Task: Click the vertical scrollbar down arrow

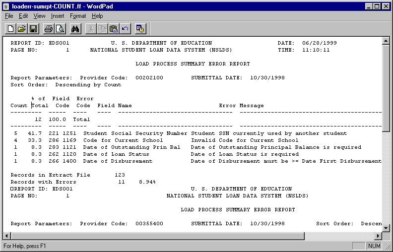Action: tap(386, 228)
